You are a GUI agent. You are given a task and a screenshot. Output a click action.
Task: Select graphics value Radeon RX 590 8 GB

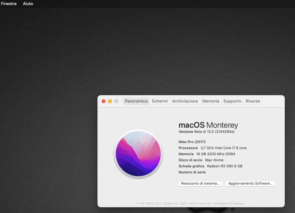pos(225,166)
